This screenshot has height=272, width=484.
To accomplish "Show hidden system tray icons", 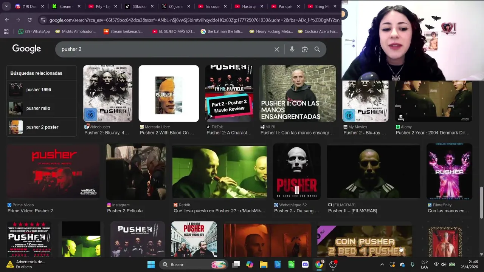I will click(382, 264).
